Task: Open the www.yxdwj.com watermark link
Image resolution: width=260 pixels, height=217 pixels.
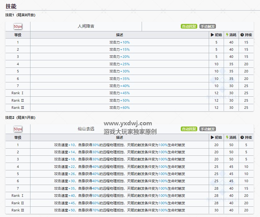Action: coord(128,123)
